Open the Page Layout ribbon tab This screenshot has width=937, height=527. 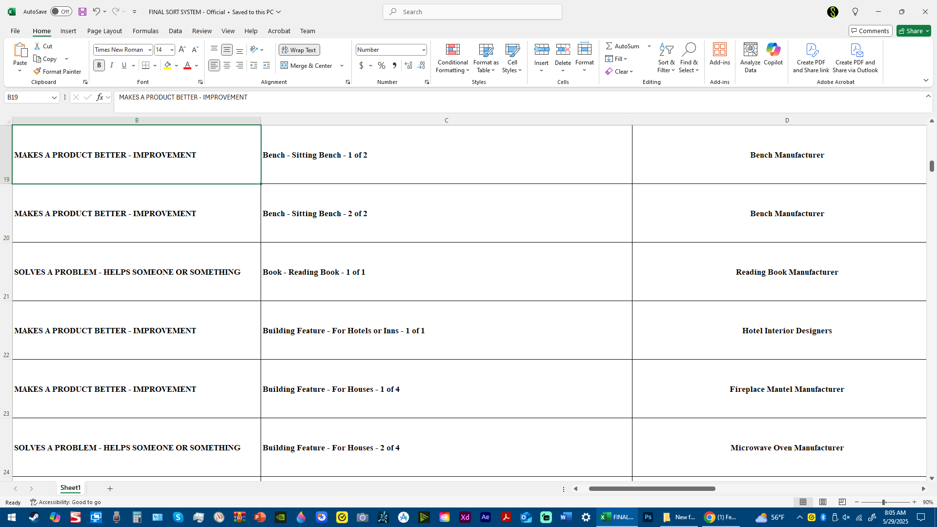click(x=104, y=31)
